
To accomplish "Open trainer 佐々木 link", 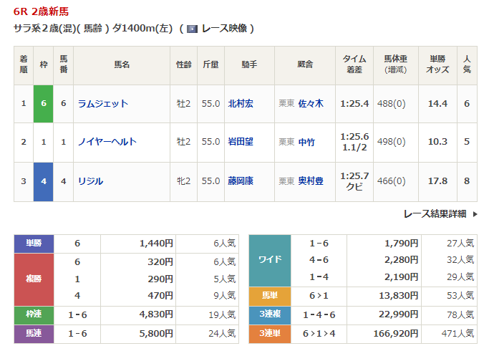I will pyautogui.click(x=311, y=104).
